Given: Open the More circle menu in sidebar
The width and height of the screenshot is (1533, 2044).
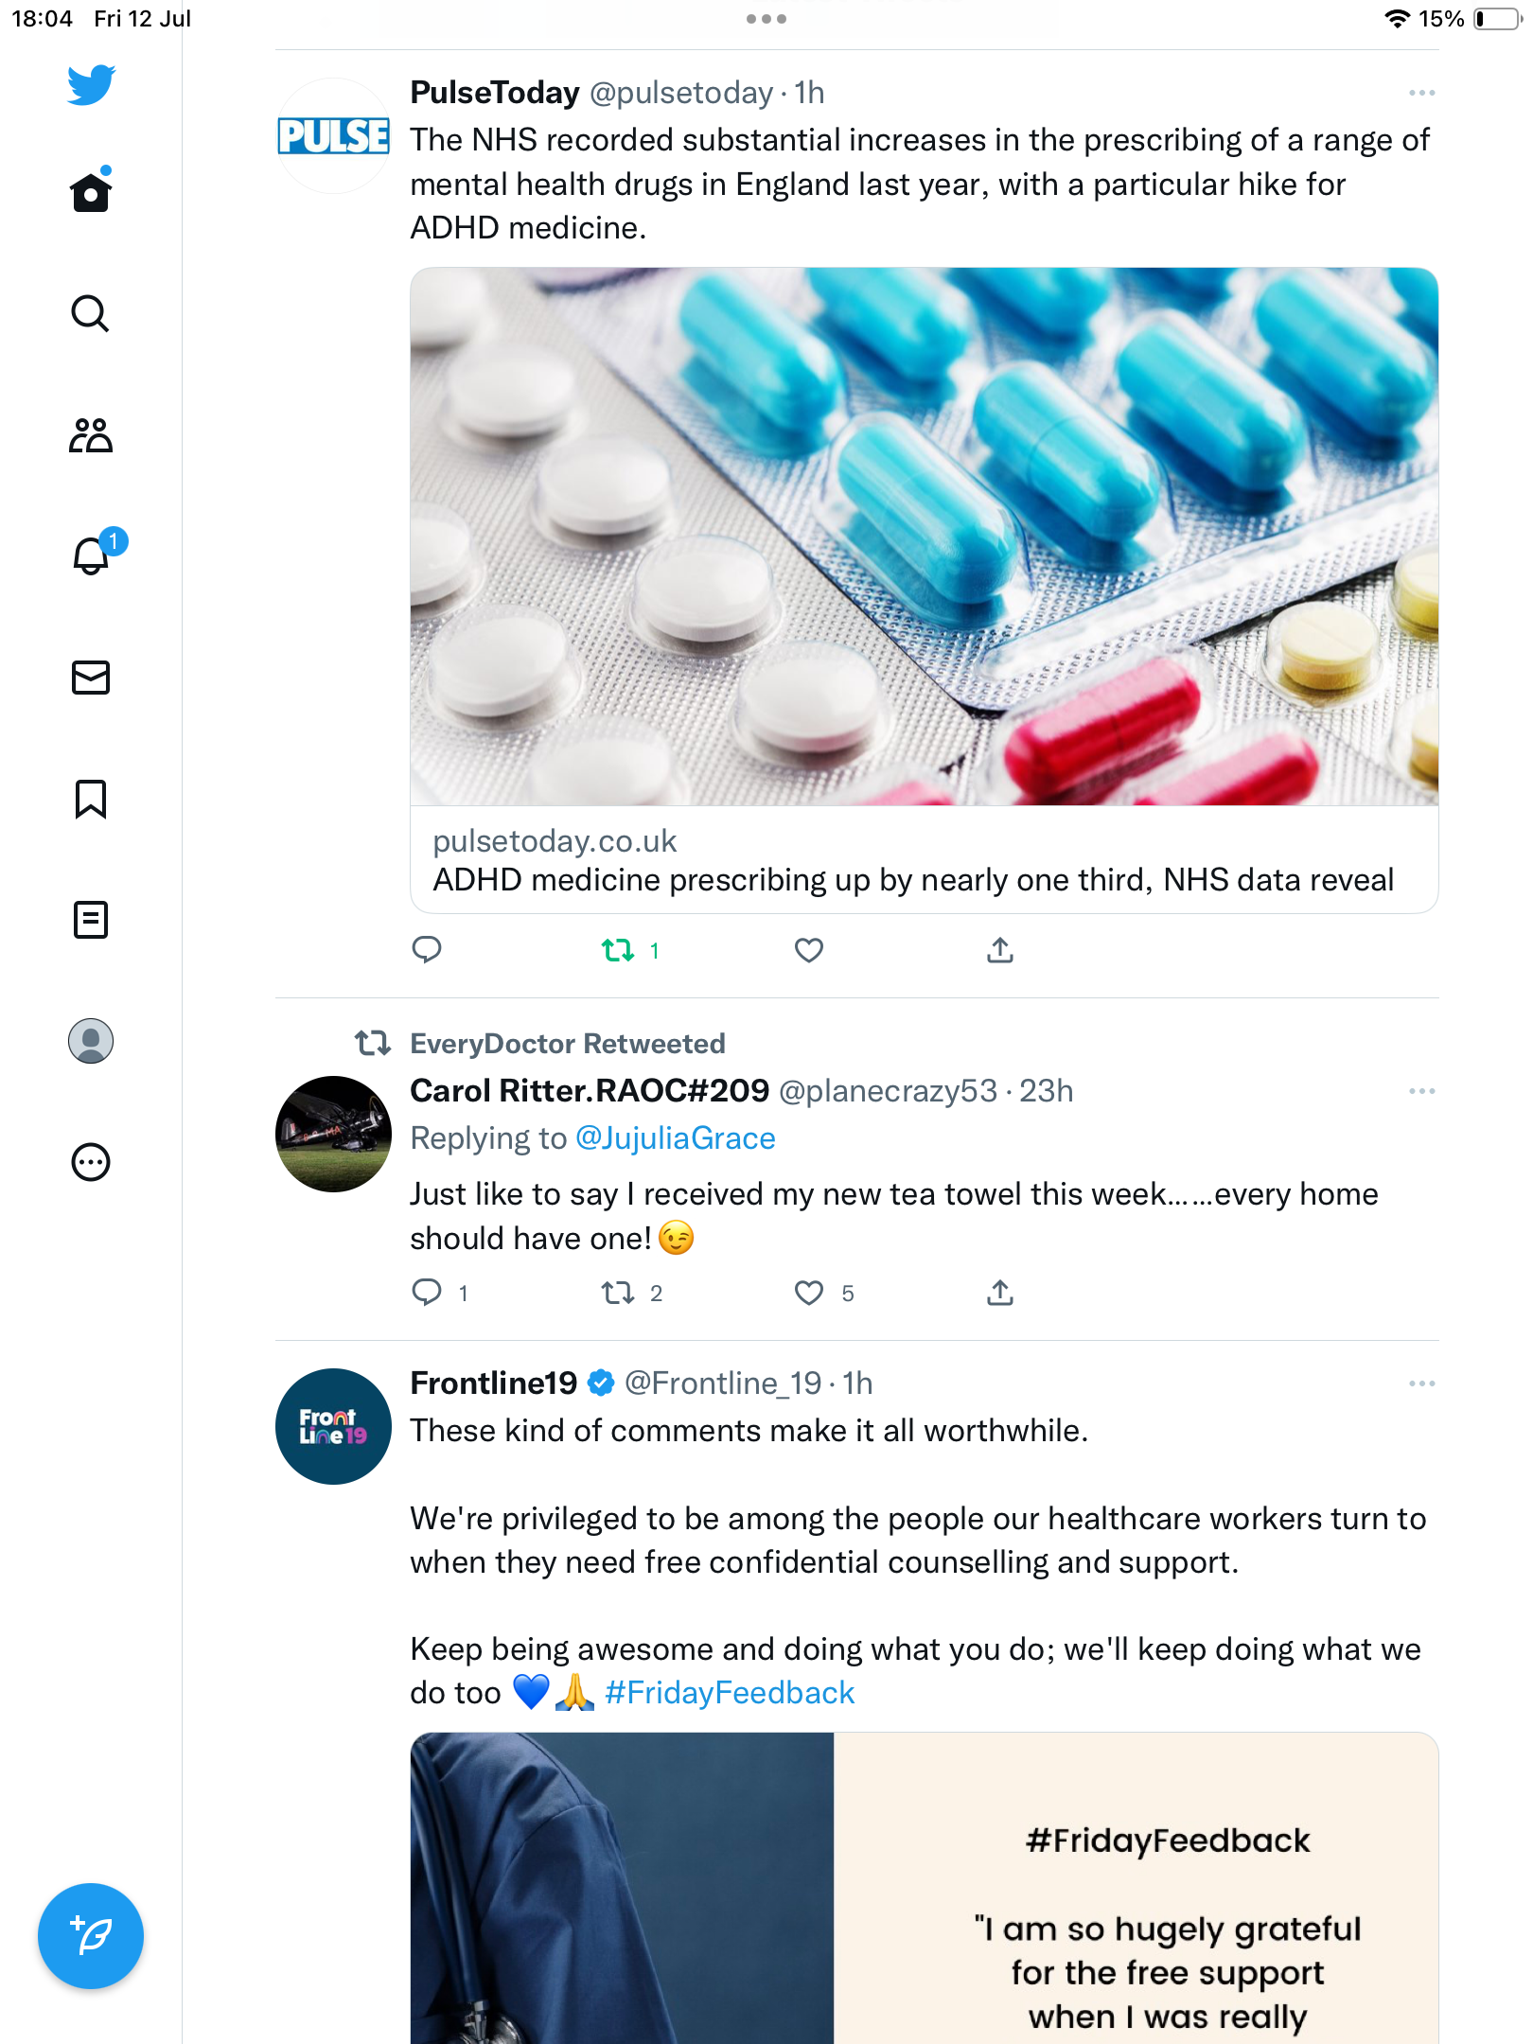Looking at the screenshot, I should click(91, 1162).
